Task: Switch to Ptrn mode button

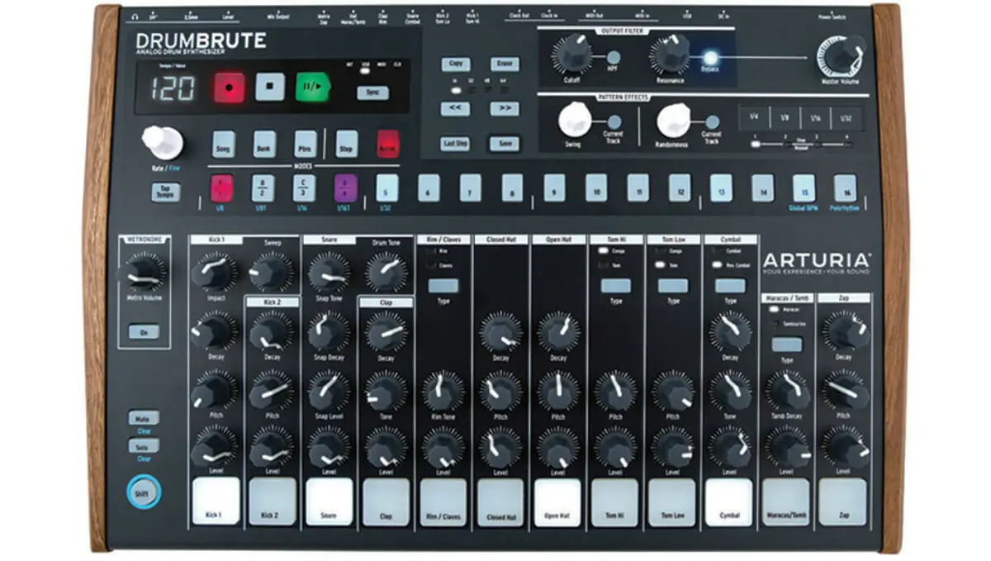Action: pos(306,144)
